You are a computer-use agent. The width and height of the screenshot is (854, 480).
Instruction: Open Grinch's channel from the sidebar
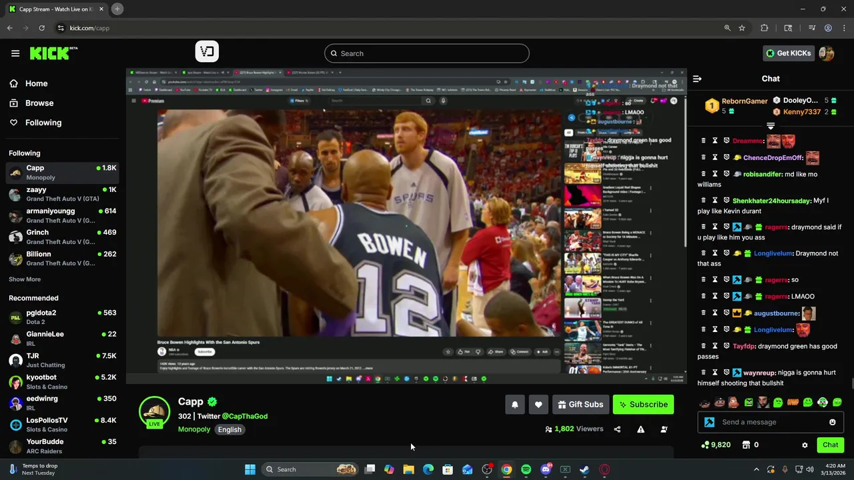(x=63, y=237)
